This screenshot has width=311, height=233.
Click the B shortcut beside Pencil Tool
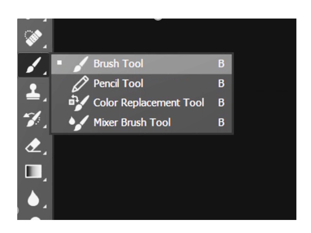221,83
